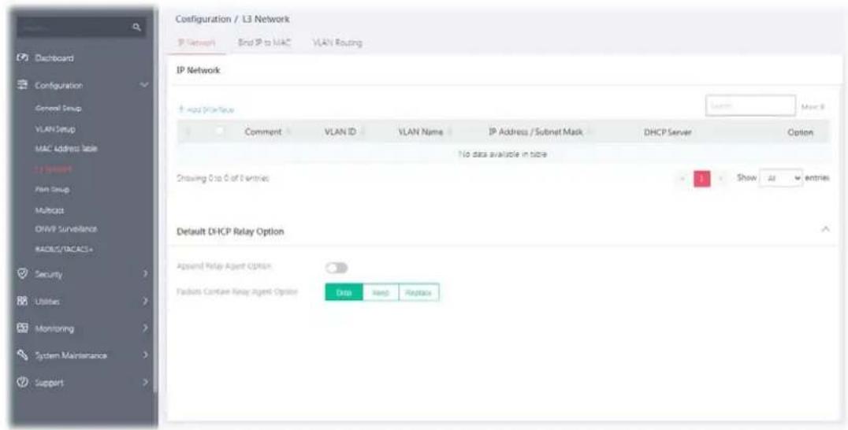This screenshot has width=848, height=430.
Task: Click the Option column header
Action: [x=801, y=132]
